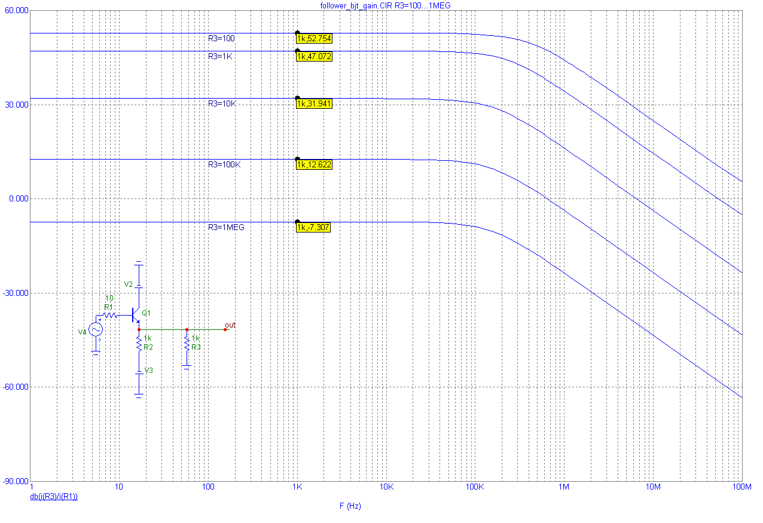Click the 100M x-axis tick label

coord(741,487)
